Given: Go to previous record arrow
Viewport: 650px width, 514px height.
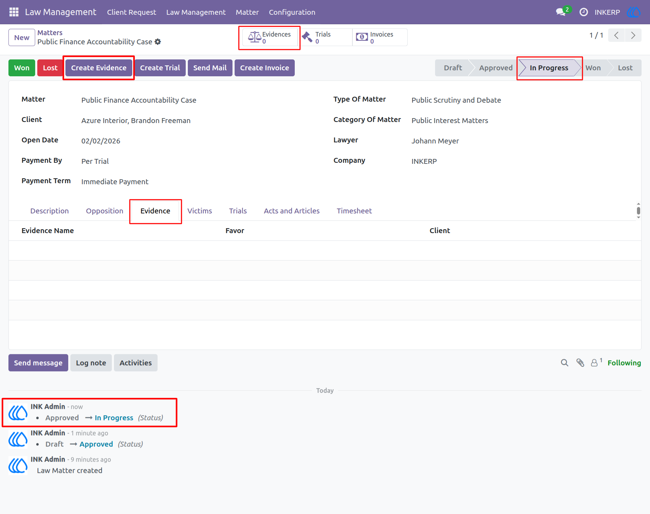Looking at the screenshot, I should 616,35.
